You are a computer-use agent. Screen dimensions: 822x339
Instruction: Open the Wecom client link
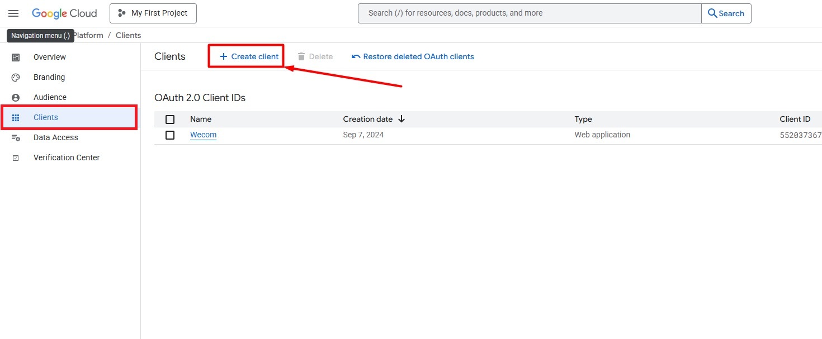point(203,135)
